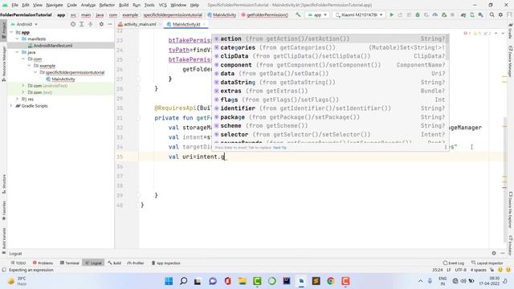Open the Refactor menu
The width and height of the screenshot is (514, 289).
click(x=107, y=5)
